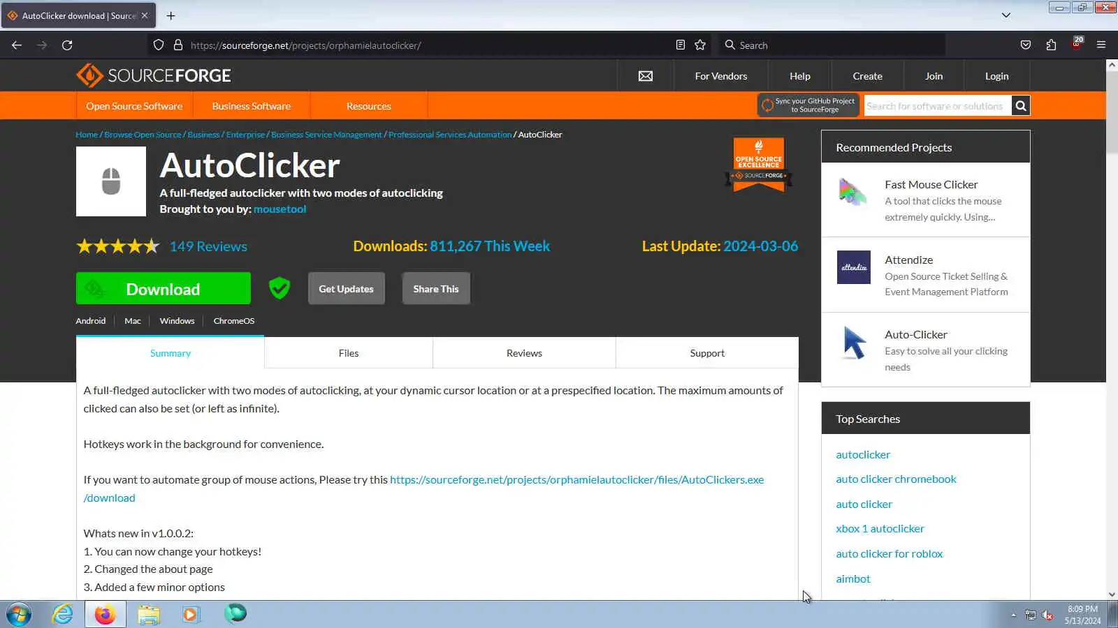Reload the page with the refresh icon
The height and width of the screenshot is (628, 1118).
click(67, 45)
